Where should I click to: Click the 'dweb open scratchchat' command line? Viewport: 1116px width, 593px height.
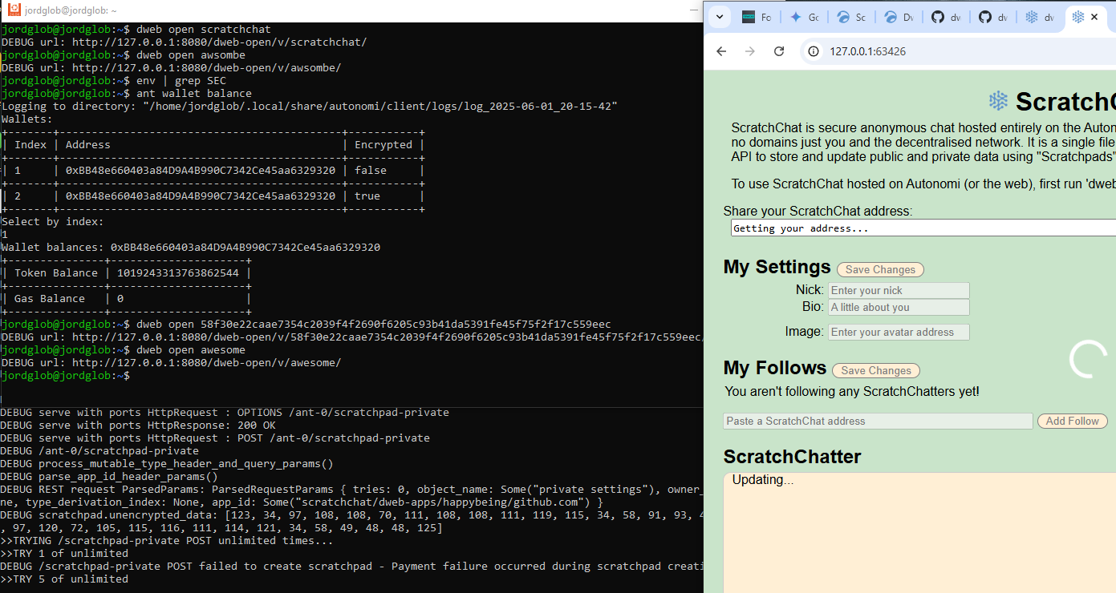(x=136, y=30)
